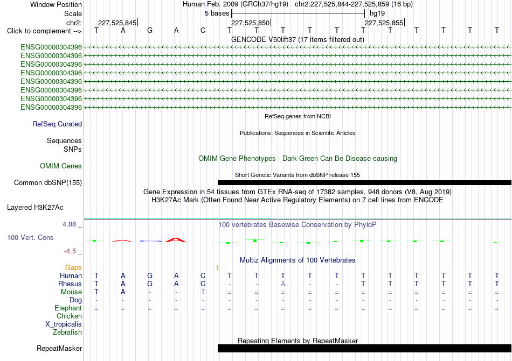Screen dimensions: 512x361
Task: Click the 4.88 upper conservation scale value
Action: [x=69, y=224]
